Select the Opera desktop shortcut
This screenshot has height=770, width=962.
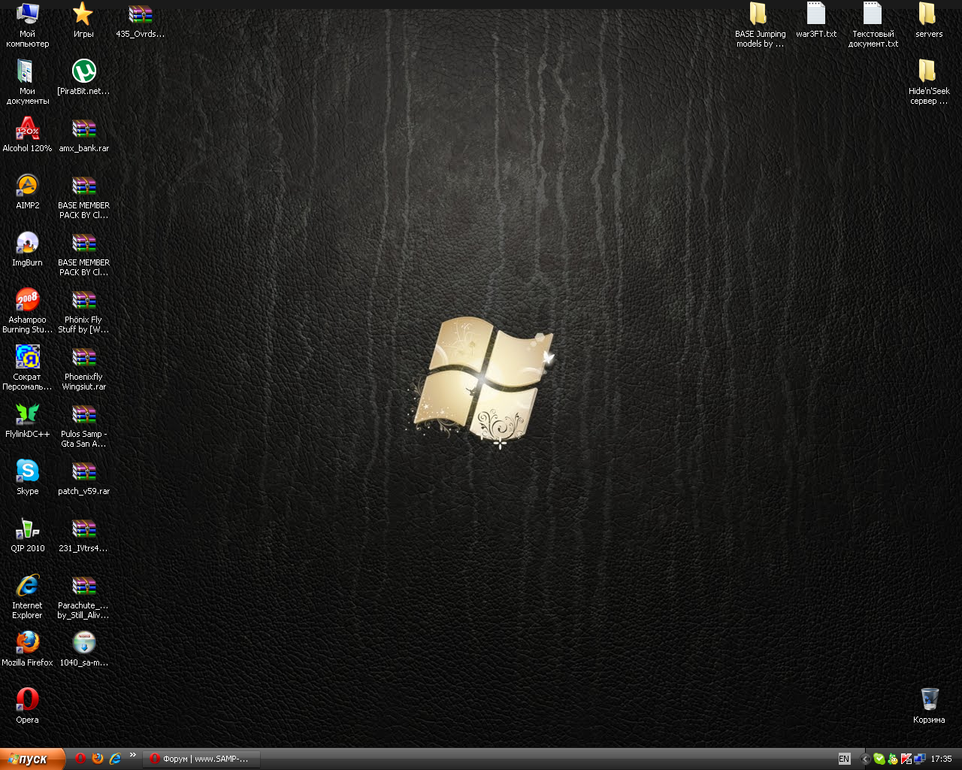[28, 706]
